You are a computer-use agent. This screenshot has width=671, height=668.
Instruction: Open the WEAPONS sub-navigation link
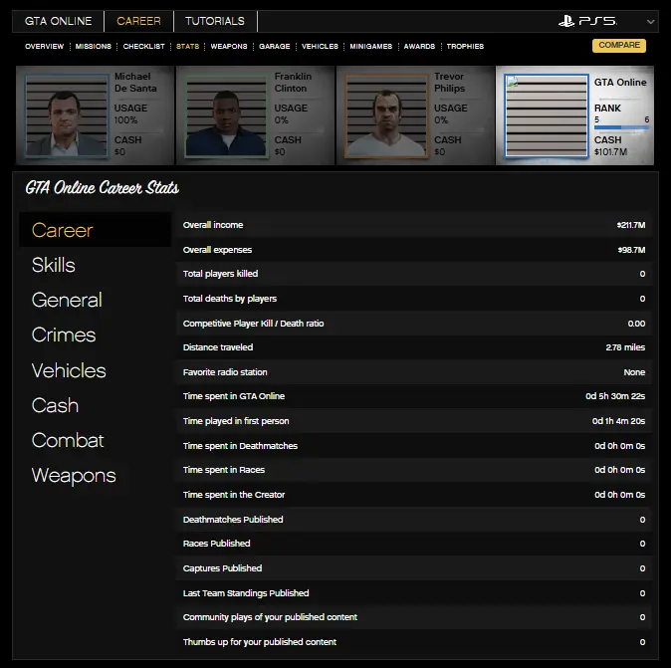(x=229, y=46)
